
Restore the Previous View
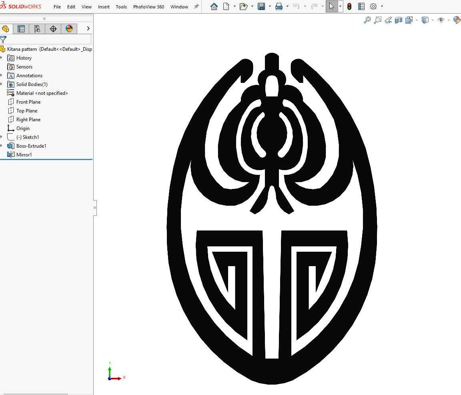point(388,20)
